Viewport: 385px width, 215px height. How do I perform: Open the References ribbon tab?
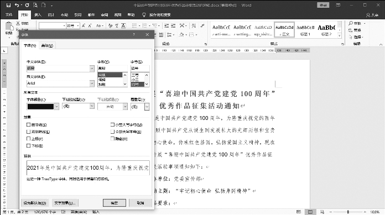click(78, 15)
